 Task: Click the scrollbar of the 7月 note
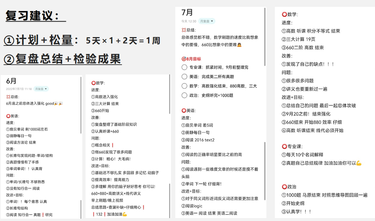265,36
